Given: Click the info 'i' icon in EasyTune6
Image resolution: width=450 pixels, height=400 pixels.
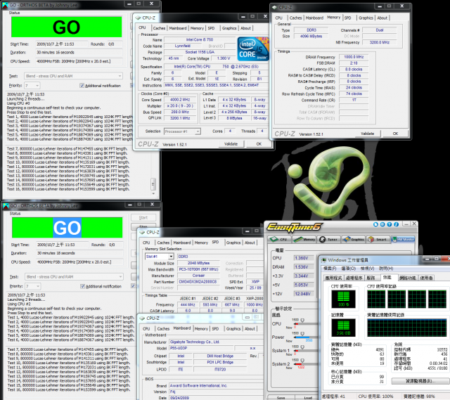Looking at the screenshot, I should click(x=396, y=224).
